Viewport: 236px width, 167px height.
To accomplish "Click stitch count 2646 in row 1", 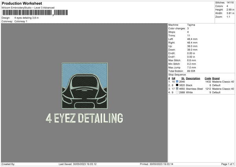I will [x=182, y=82].
